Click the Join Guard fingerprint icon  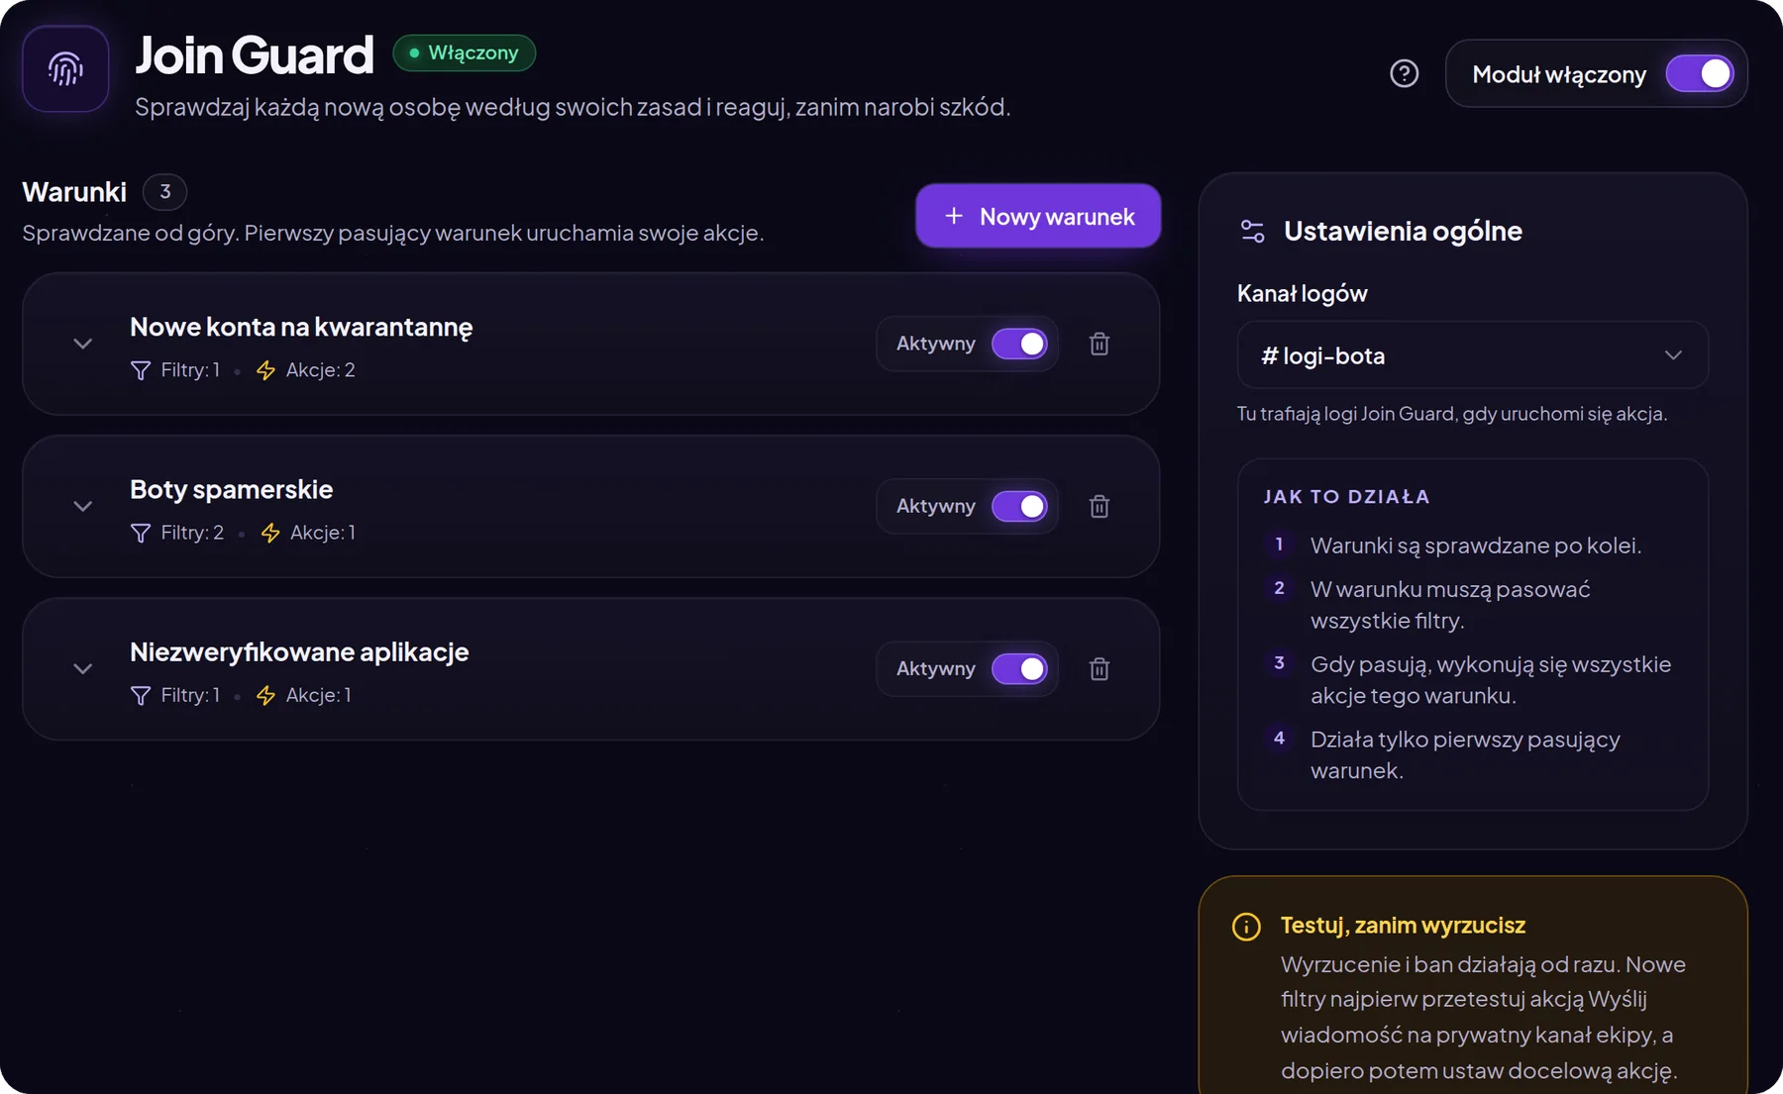point(65,69)
